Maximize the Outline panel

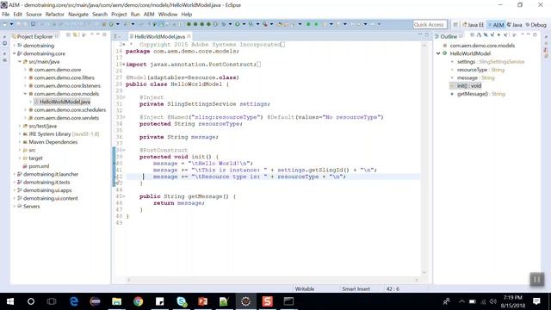pyautogui.click(x=535, y=34)
